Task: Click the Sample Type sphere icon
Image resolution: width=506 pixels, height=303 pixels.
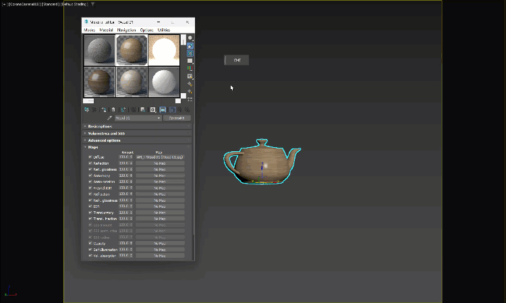Action: [190, 38]
